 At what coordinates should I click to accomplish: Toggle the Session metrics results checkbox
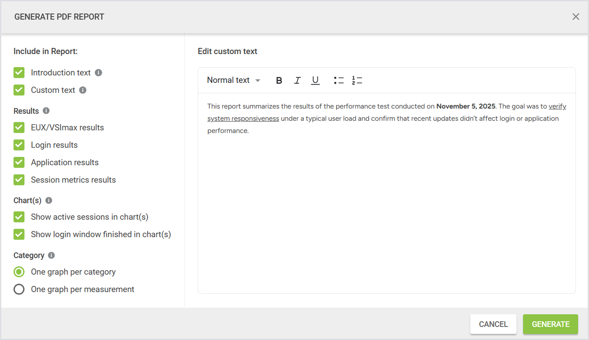[19, 180]
